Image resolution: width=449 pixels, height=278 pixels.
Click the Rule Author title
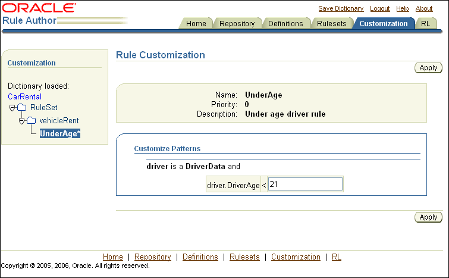(x=29, y=20)
